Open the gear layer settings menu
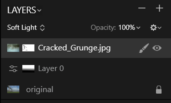The image size is (171, 103). 153,28
